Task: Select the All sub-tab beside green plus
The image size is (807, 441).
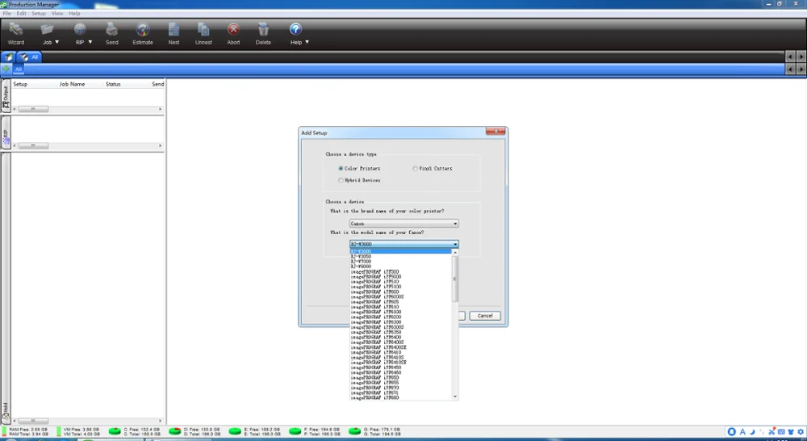Action: (19, 69)
